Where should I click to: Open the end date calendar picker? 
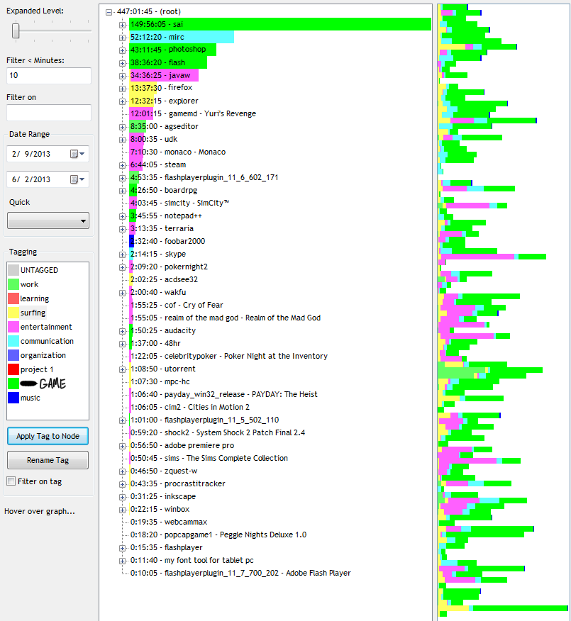(77, 179)
